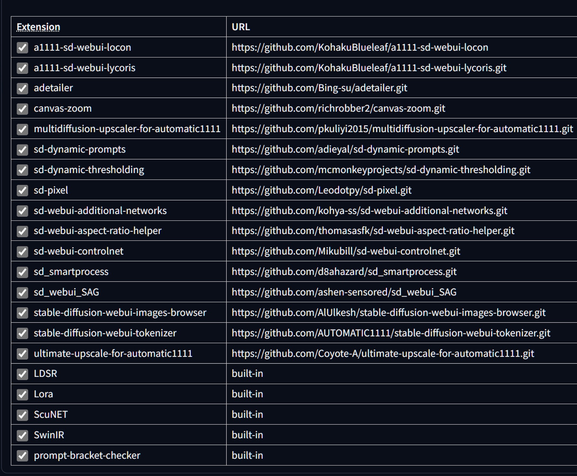The width and height of the screenshot is (577, 476).
Task: Disable the adetailer extension checkbox
Action: [22, 88]
